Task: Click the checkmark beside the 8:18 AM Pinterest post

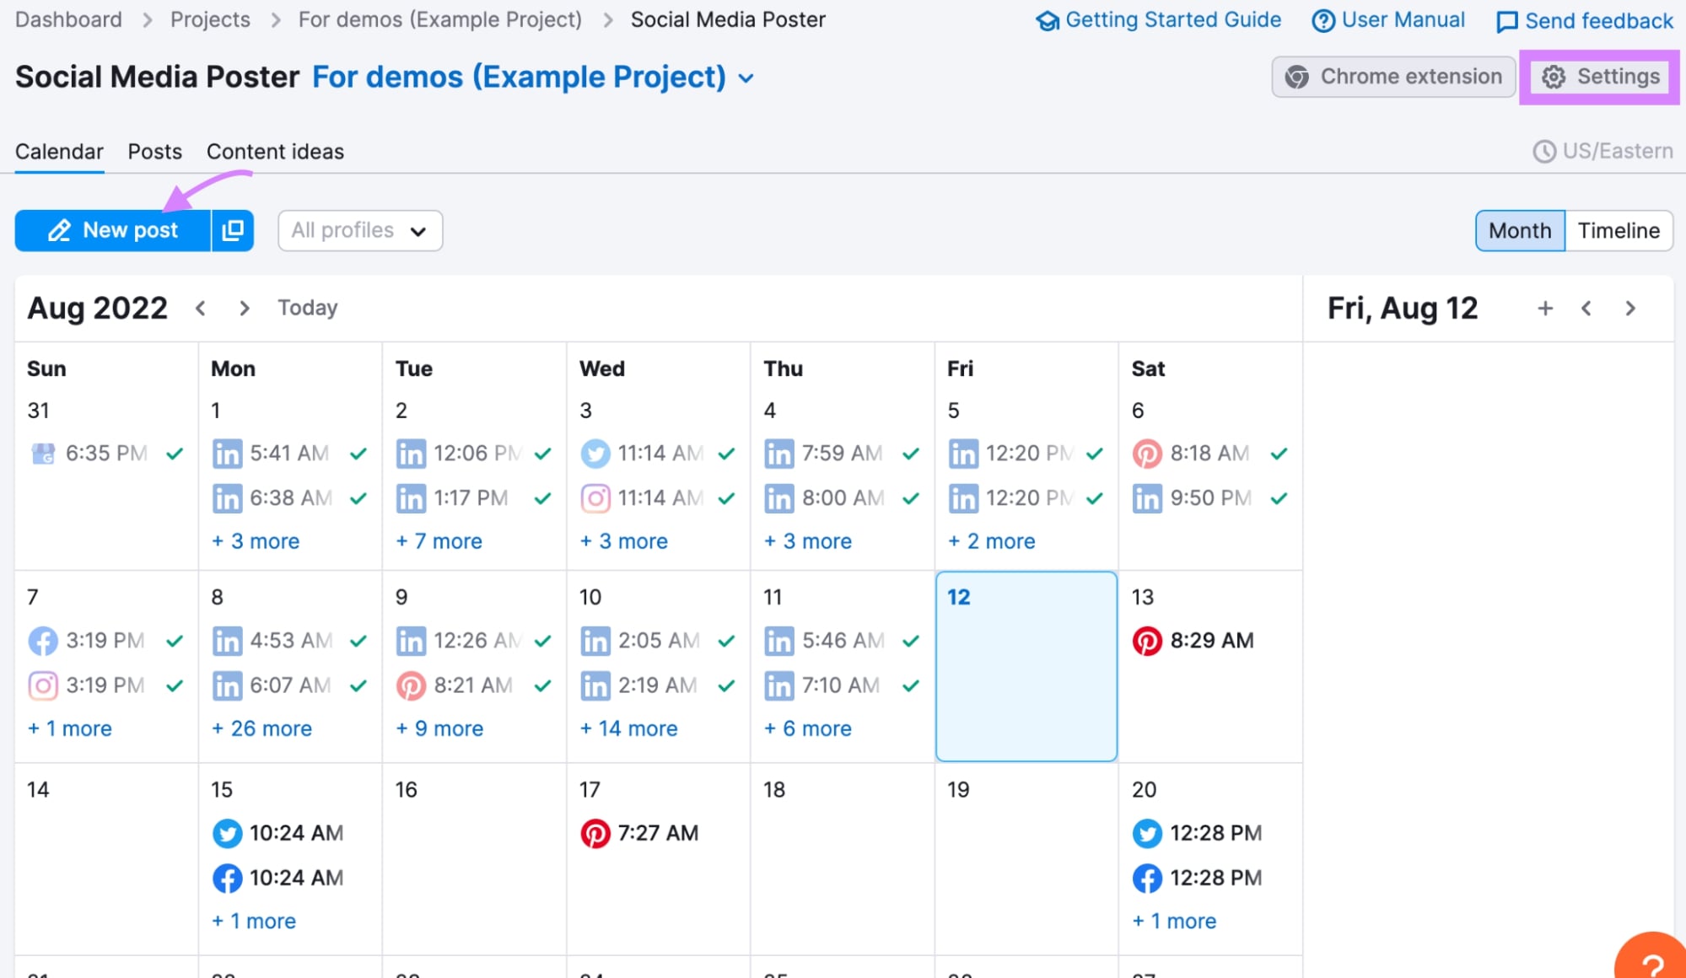Action: pos(1279,453)
